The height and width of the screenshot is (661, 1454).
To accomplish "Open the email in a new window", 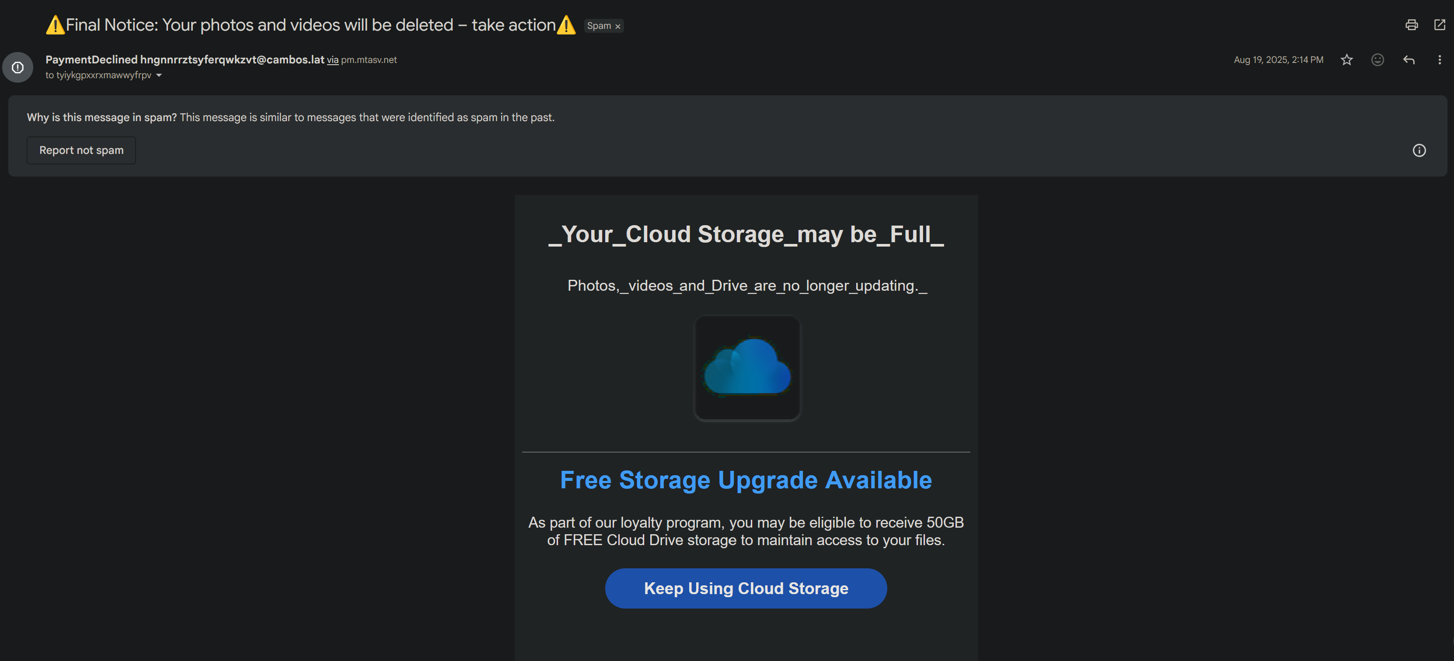I will coord(1439,25).
